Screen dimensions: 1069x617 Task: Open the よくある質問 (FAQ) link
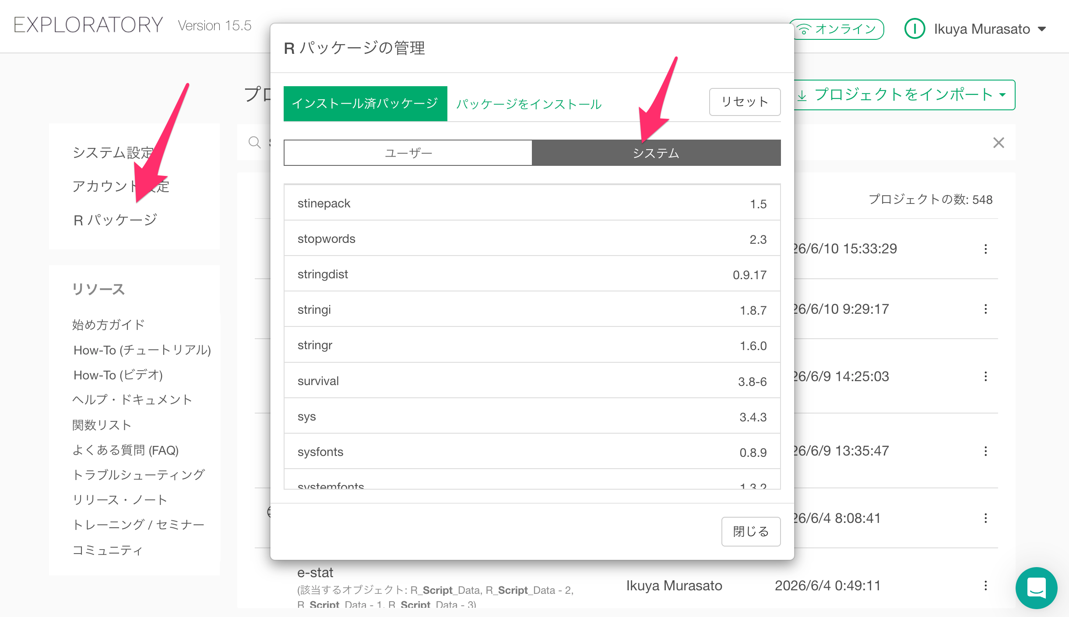(126, 450)
